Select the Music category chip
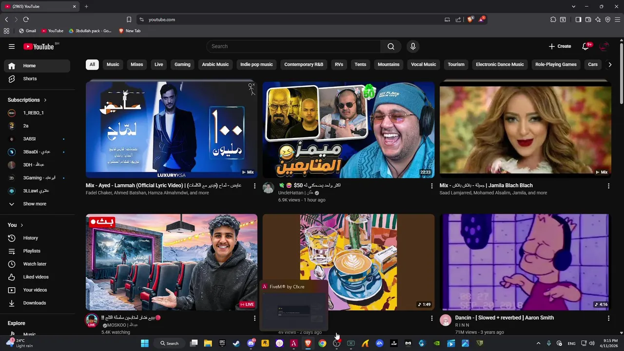The width and height of the screenshot is (624, 351). pyautogui.click(x=113, y=64)
